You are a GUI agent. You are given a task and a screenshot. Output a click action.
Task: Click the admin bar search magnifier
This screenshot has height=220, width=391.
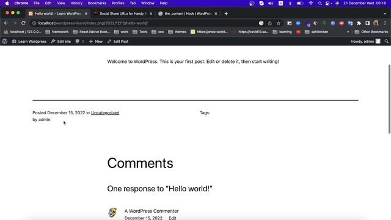coord(387,42)
